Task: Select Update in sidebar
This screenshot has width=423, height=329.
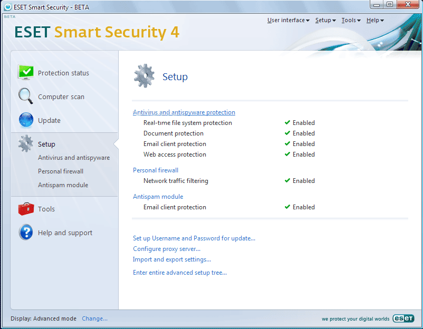Action: (49, 121)
